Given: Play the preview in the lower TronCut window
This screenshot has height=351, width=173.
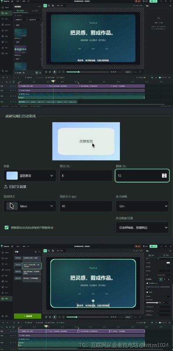Looking at the screenshot, I should tap(55, 317).
